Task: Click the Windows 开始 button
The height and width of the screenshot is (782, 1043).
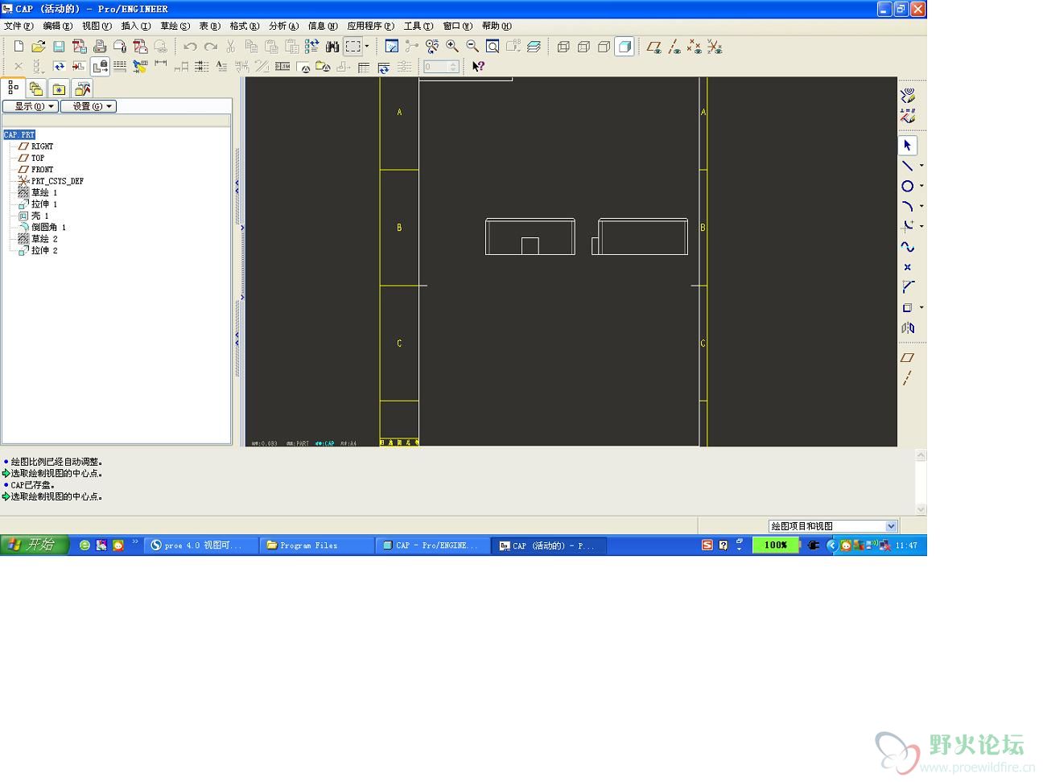Action: 33,545
